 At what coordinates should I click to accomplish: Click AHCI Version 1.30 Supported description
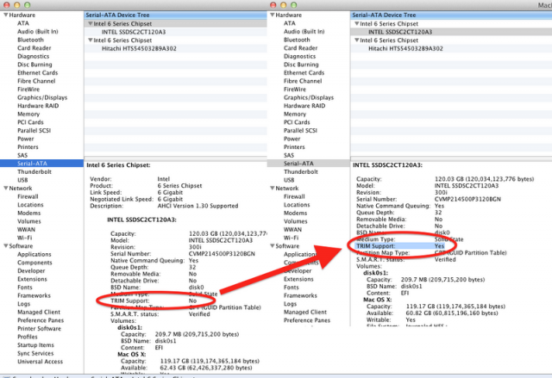click(198, 206)
